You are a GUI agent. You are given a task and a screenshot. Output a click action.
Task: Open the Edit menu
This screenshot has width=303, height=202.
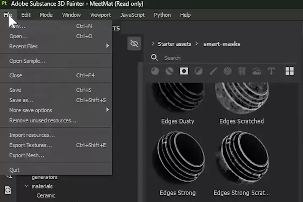26,15
